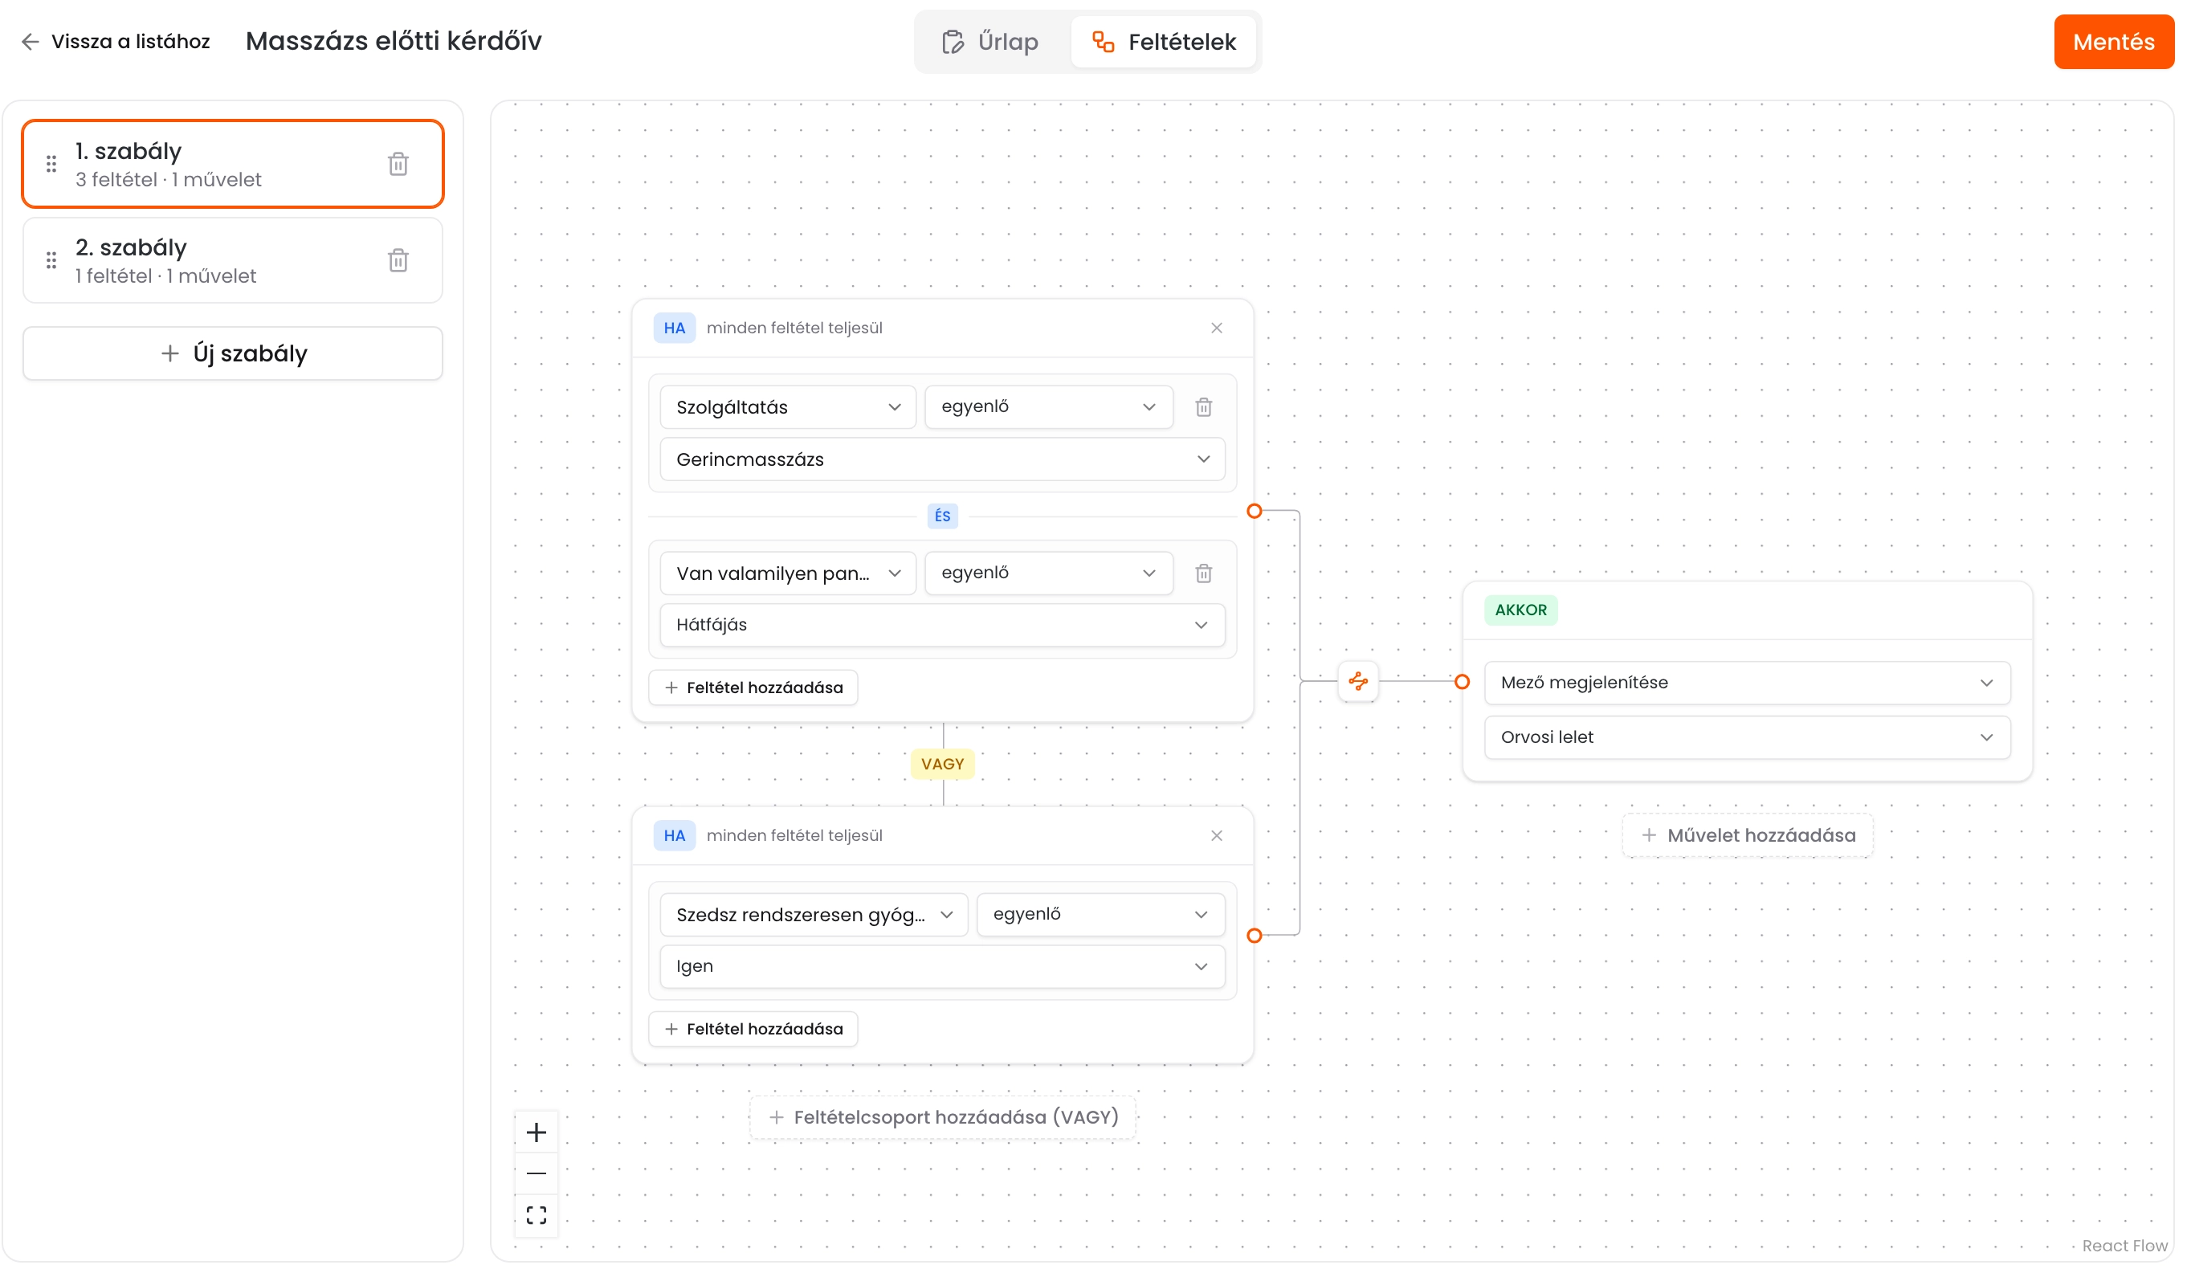The width and height of the screenshot is (2191, 1269).
Task: Open the Igen value dropdown
Action: (942, 966)
